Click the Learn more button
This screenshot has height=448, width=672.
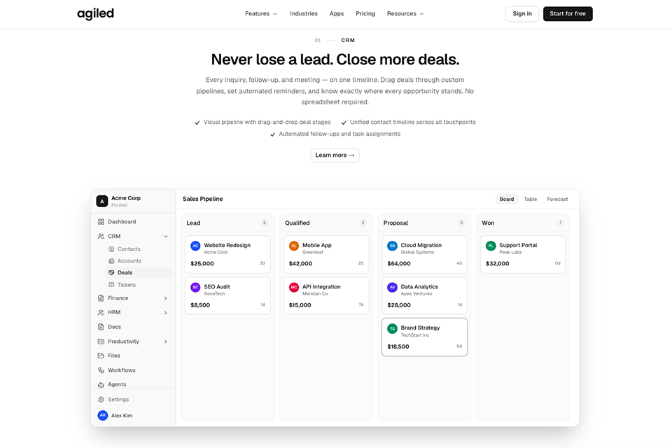(x=335, y=155)
